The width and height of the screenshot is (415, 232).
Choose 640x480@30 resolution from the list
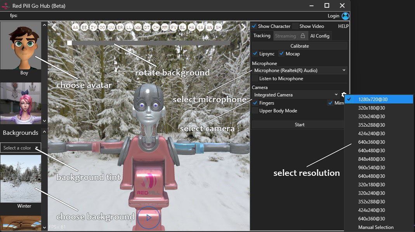click(372, 150)
